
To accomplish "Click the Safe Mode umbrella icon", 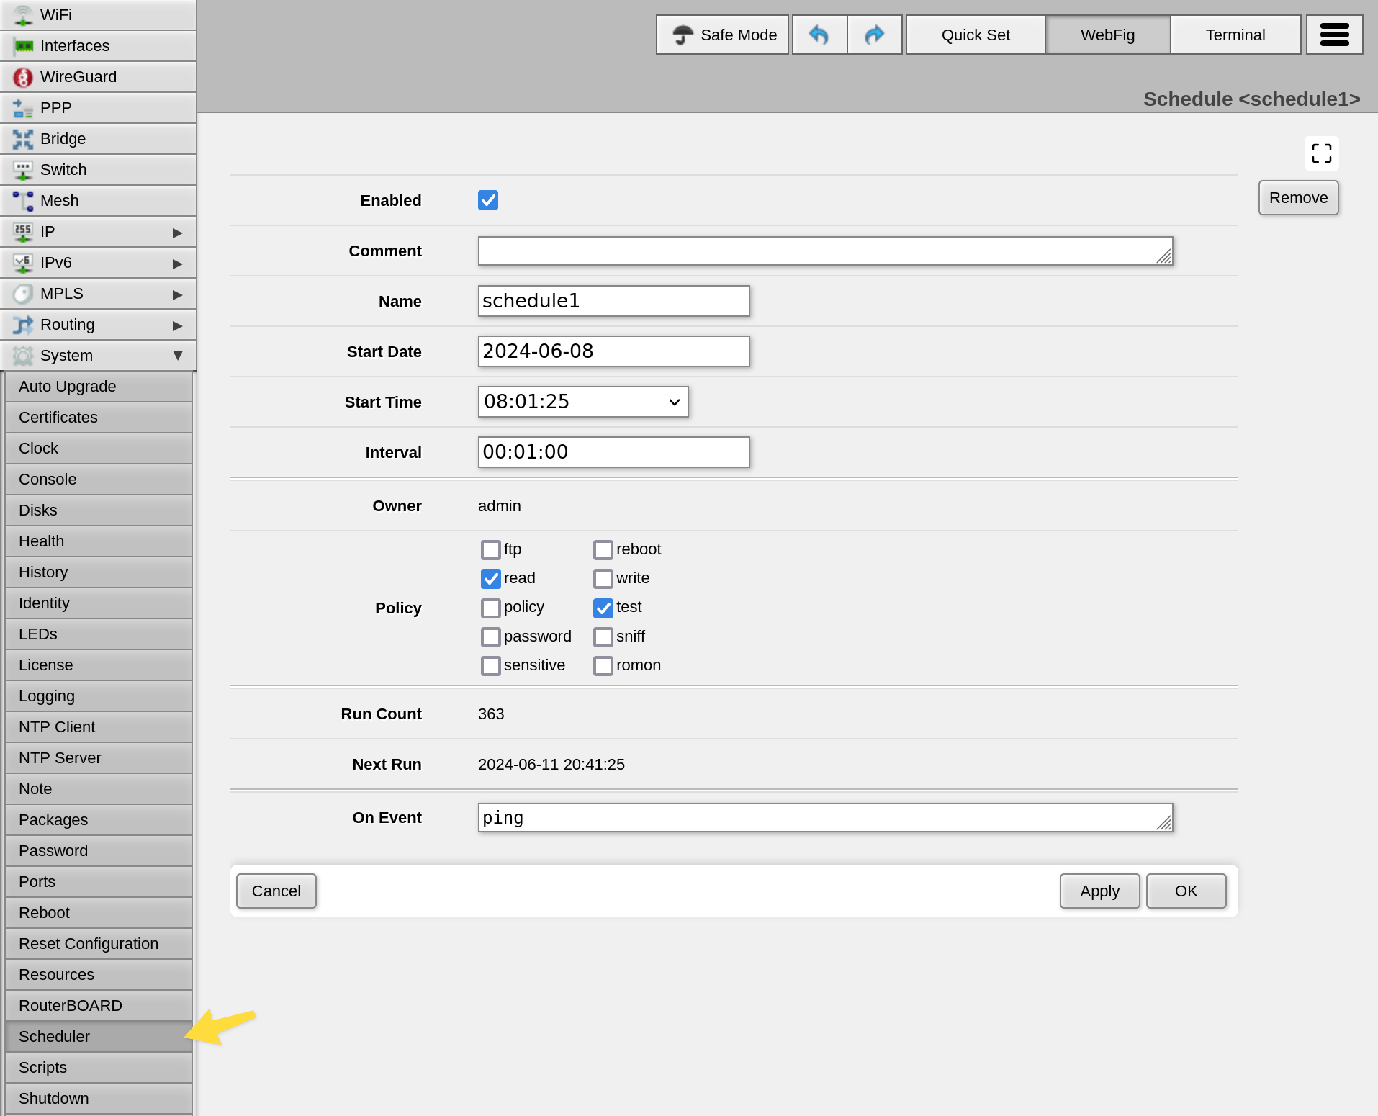I will tap(683, 34).
